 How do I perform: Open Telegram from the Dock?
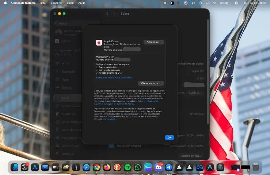[x=169, y=167]
